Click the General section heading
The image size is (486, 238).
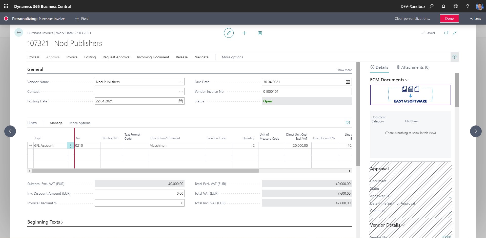pos(35,69)
